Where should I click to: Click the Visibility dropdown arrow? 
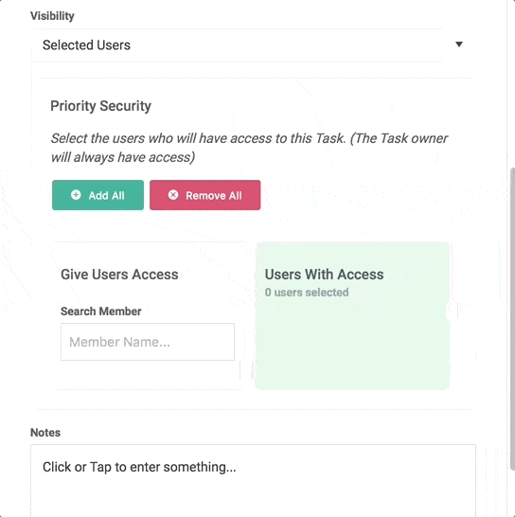tap(458, 45)
